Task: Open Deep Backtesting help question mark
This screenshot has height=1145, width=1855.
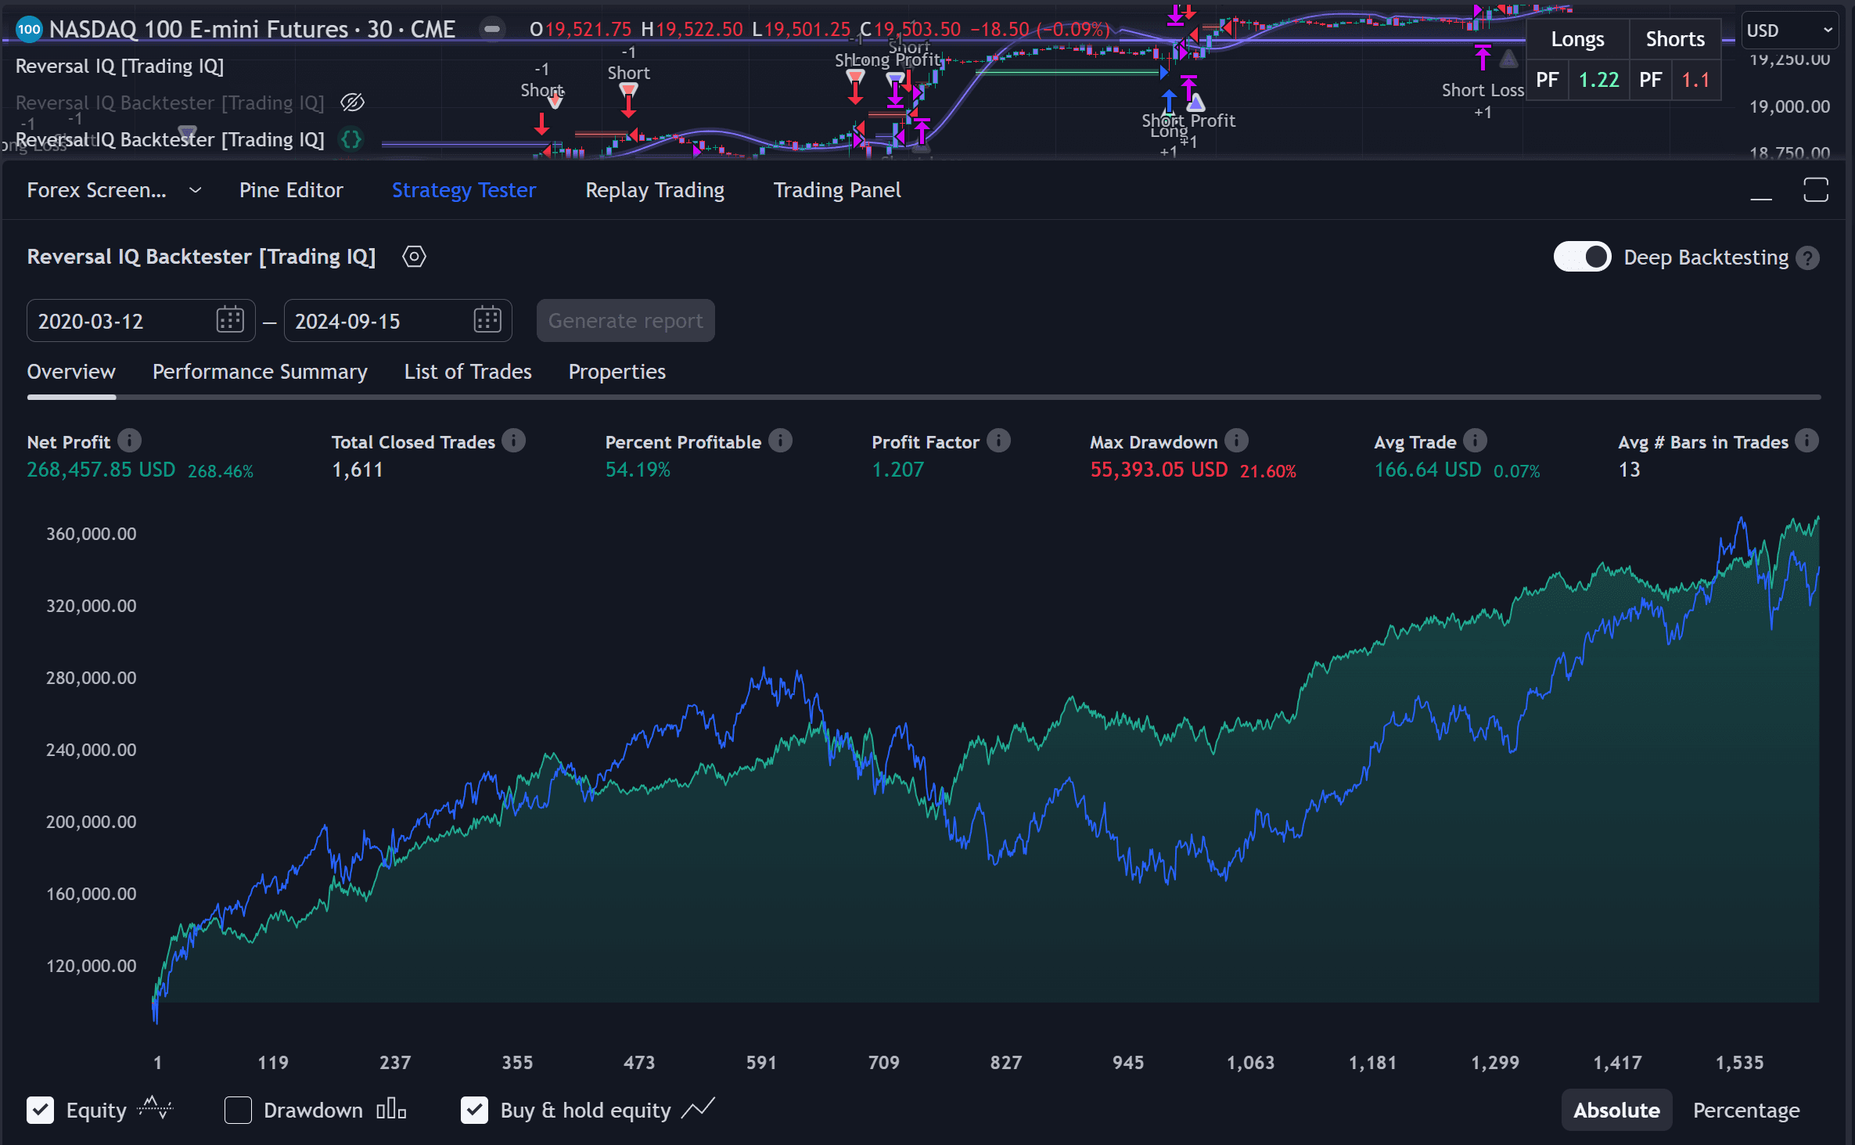Action: click(1808, 257)
